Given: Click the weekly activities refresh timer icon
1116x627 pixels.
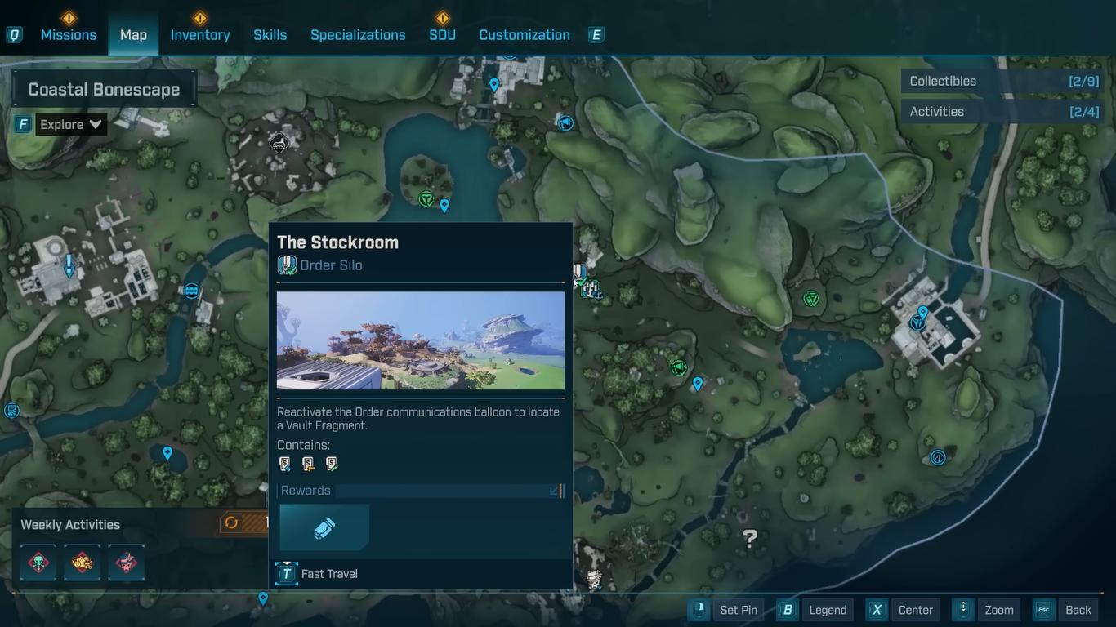Looking at the screenshot, I should click(231, 522).
